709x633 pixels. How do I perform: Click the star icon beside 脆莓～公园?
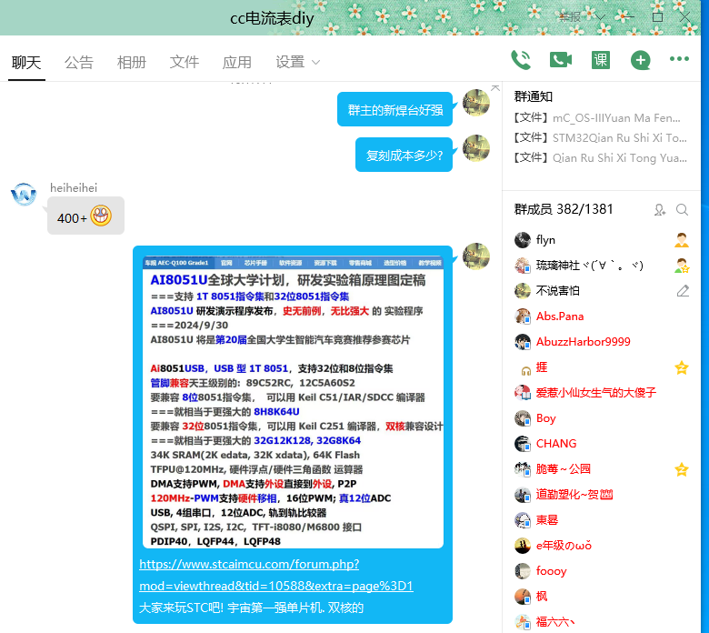point(682,469)
